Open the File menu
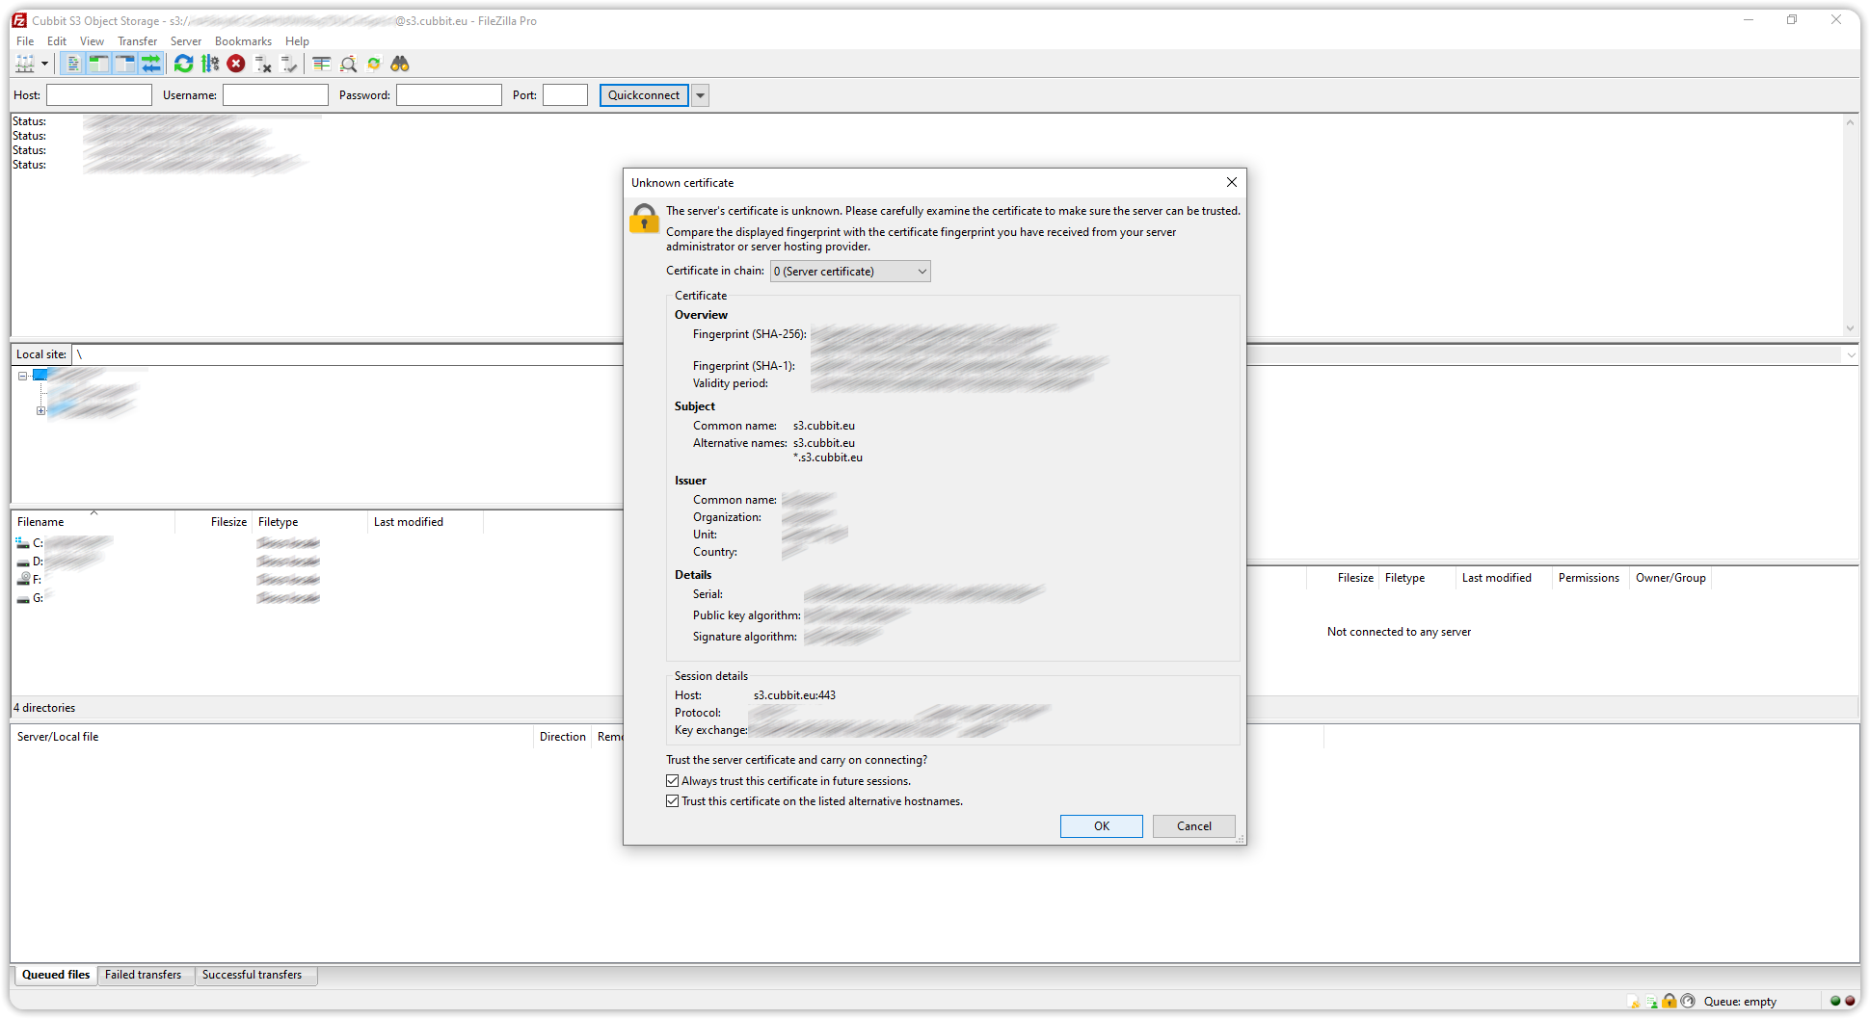 tap(25, 41)
